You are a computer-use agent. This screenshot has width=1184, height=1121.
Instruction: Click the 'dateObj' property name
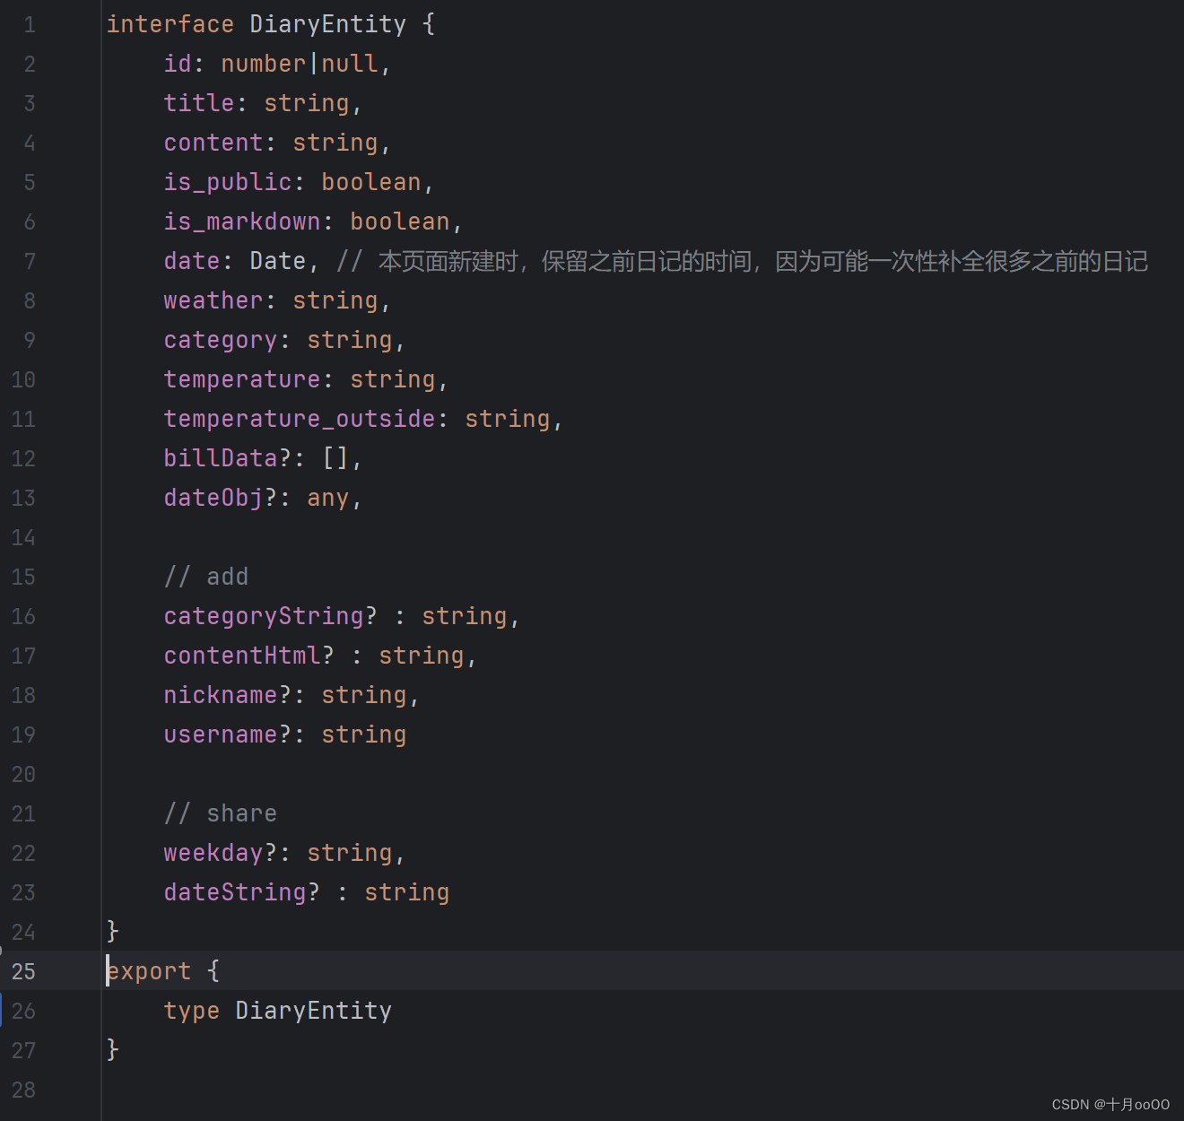tap(213, 498)
